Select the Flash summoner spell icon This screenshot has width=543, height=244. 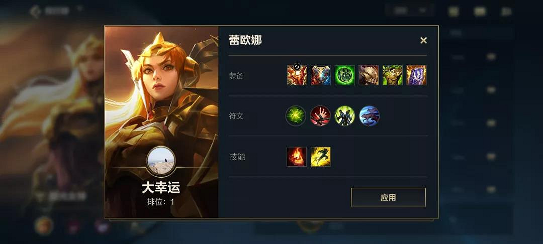321,157
